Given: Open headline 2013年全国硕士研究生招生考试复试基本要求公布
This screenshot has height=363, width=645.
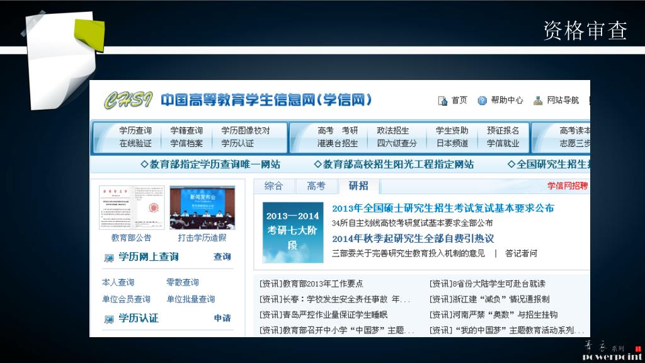Looking at the screenshot, I should [443, 208].
